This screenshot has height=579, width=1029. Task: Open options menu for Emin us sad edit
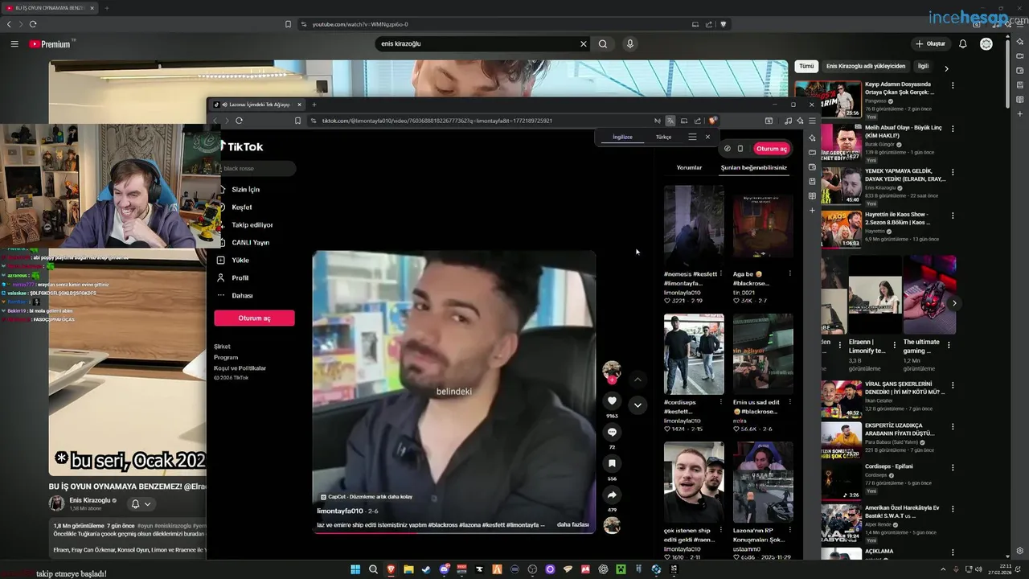pos(789,402)
